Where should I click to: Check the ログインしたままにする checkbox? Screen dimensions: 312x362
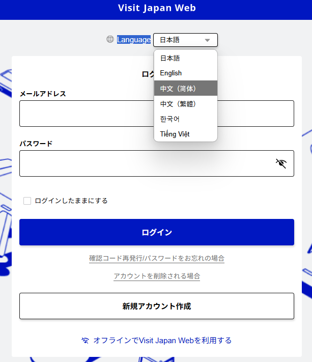(x=27, y=201)
